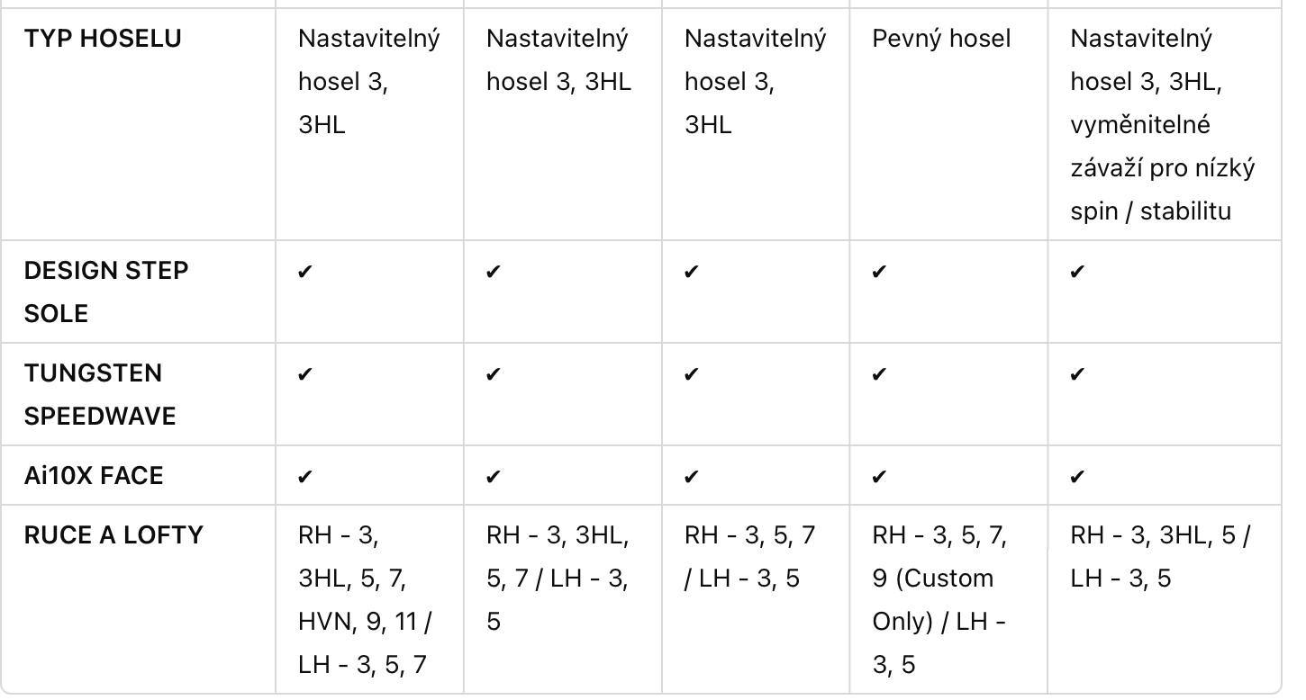Select the DESIGN STEP SOLE row label
1306x700 pixels.
106,292
